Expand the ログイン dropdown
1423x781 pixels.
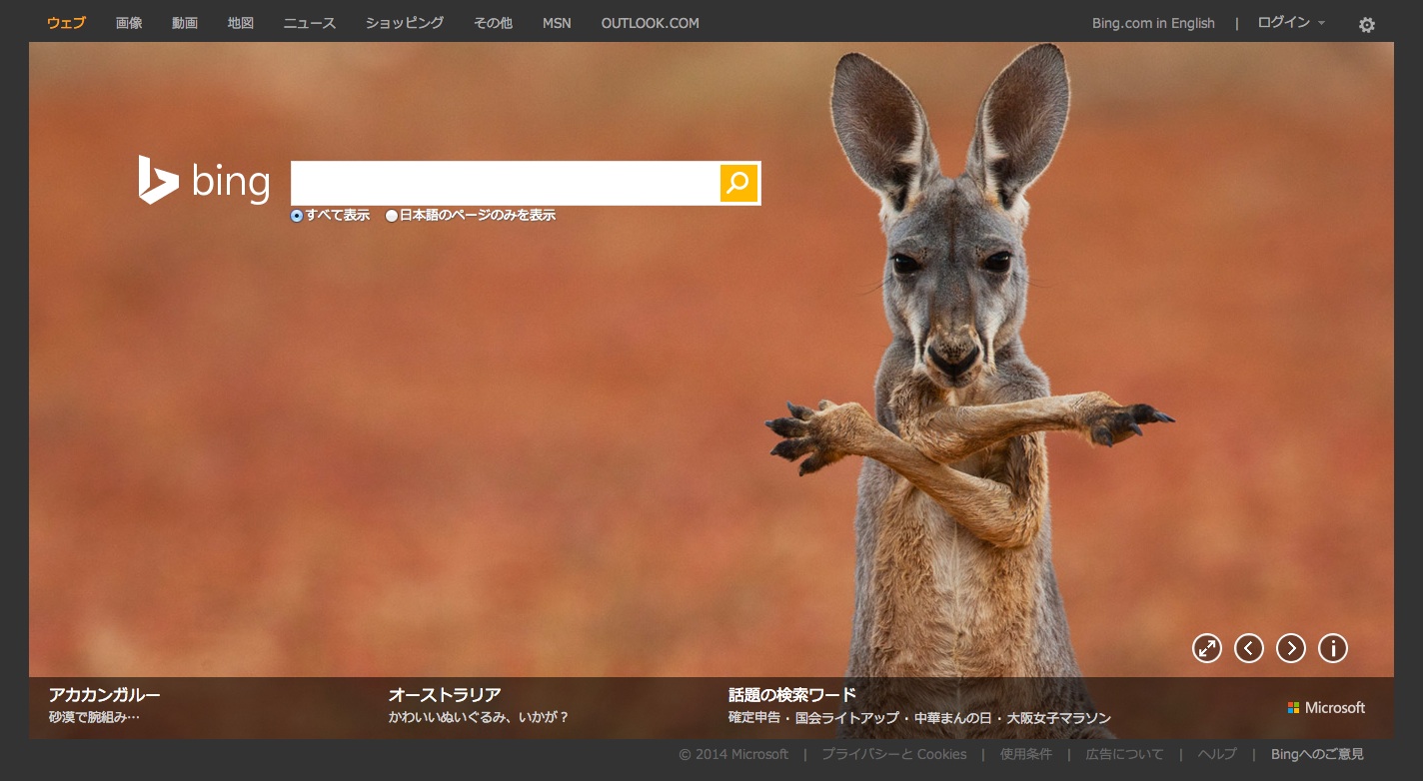(x=1290, y=23)
